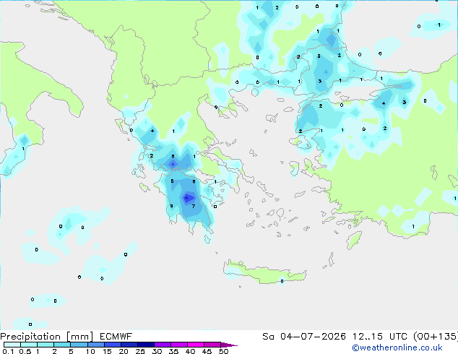This screenshot has width=458, height=354.
Task: Click the '(00+135)' forecast offset label
Action: click(436, 337)
